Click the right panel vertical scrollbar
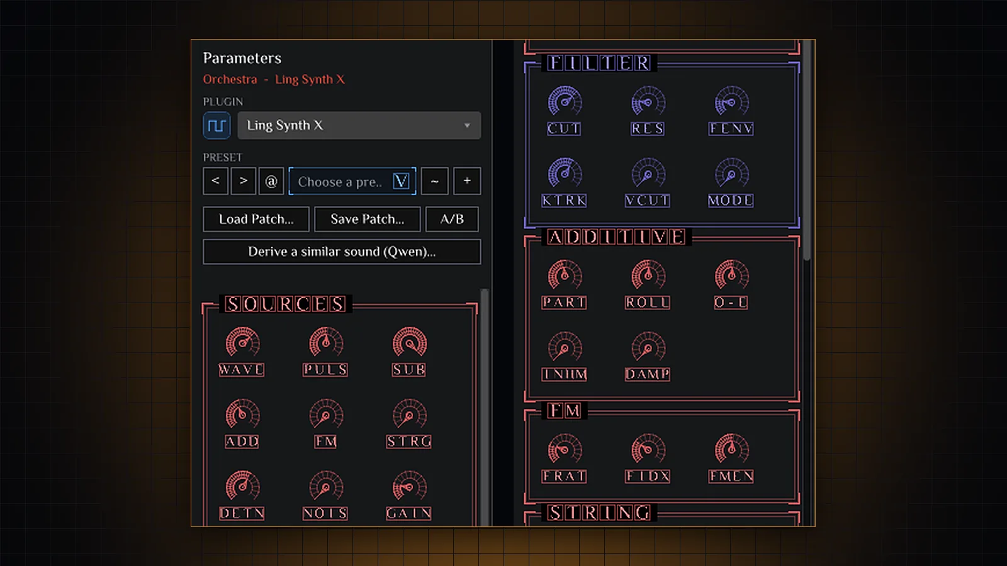This screenshot has height=566, width=1007. [807, 151]
